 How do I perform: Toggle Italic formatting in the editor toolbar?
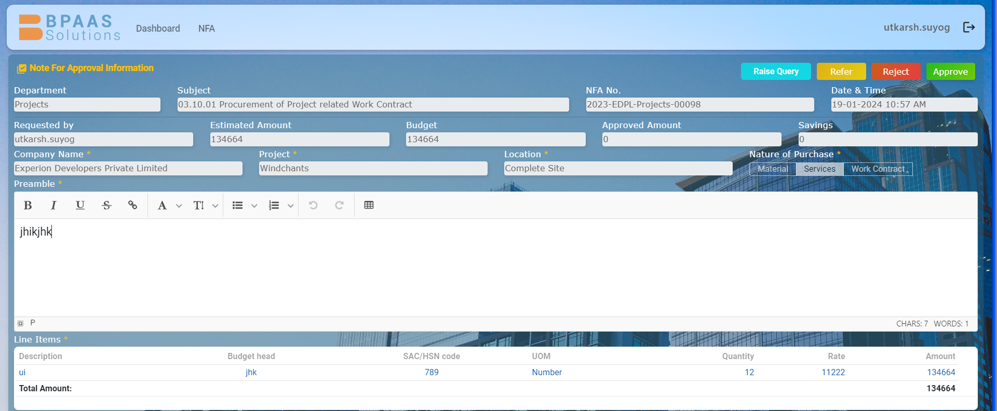click(x=53, y=205)
